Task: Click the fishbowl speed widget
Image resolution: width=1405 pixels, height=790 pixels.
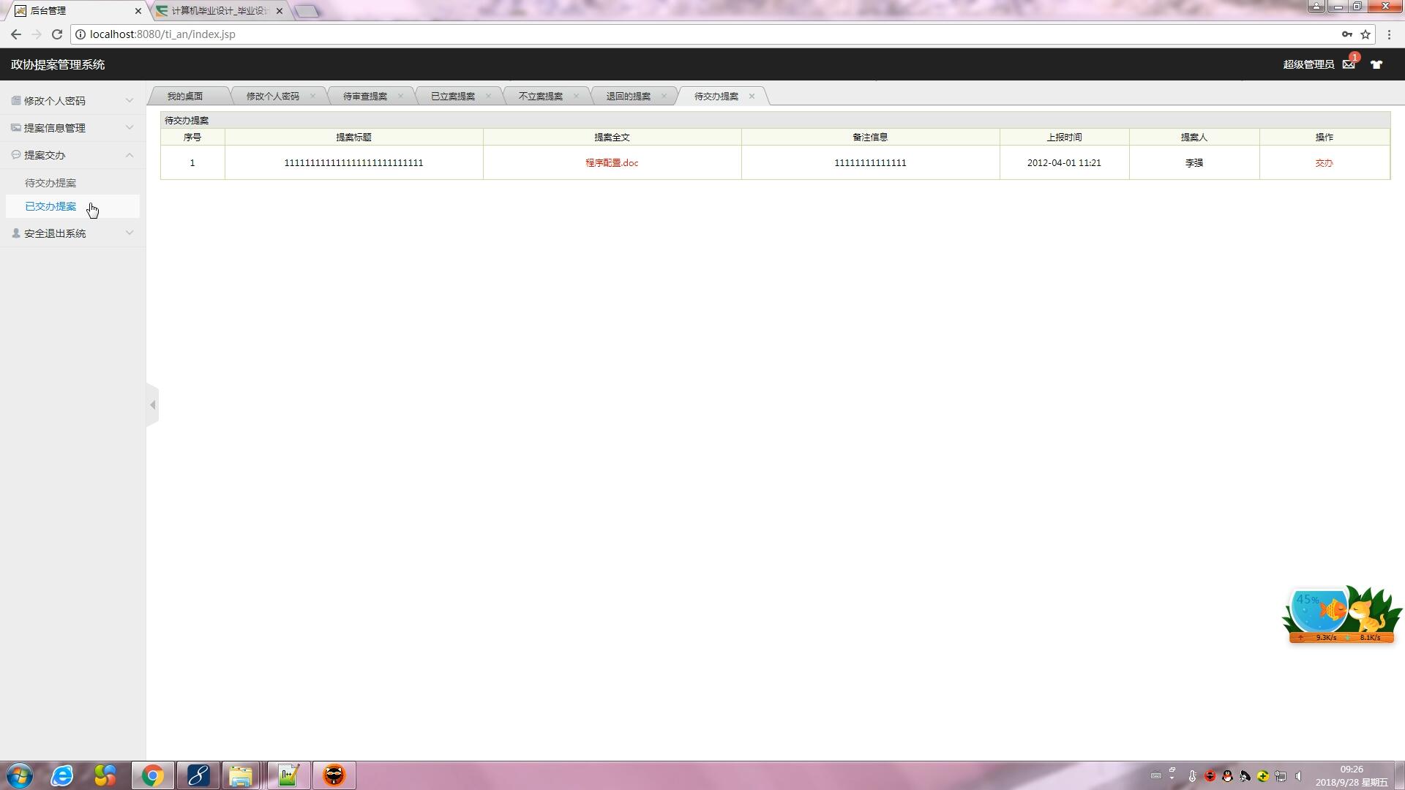Action: [1341, 614]
